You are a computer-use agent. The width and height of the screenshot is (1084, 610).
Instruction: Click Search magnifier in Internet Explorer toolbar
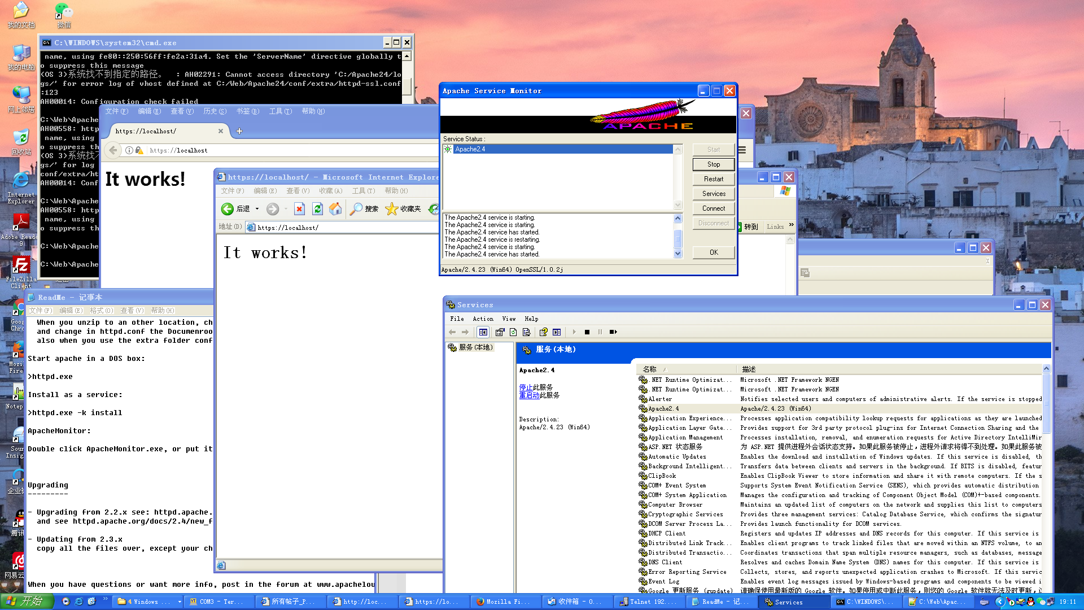click(364, 209)
